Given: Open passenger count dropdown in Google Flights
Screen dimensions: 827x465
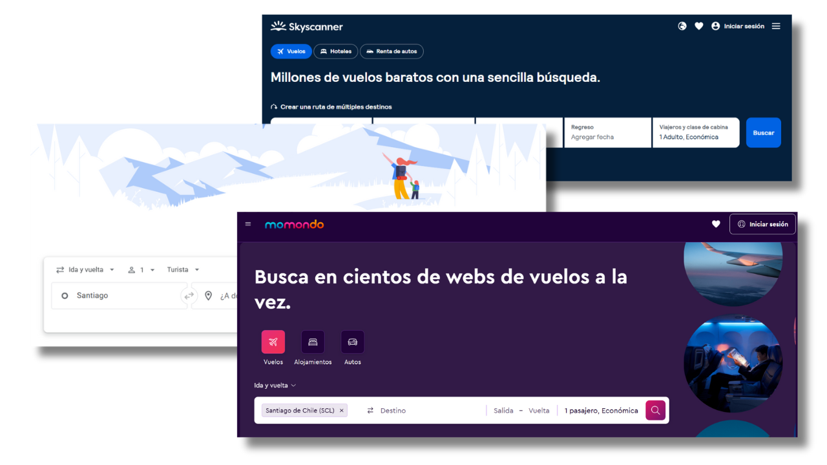Looking at the screenshot, I should click(141, 270).
